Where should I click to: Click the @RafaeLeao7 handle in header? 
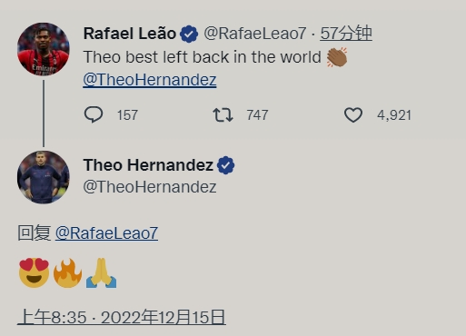tap(255, 34)
